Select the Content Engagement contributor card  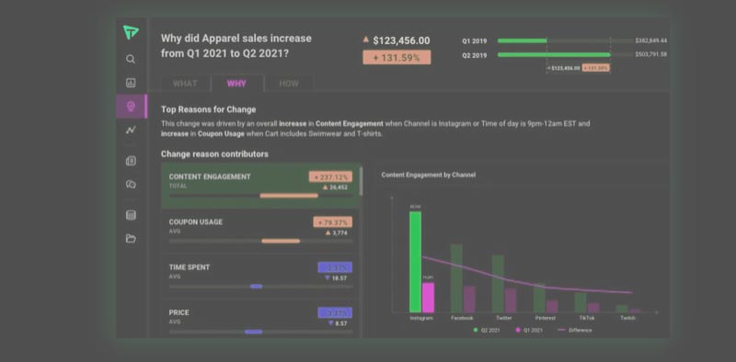(260, 186)
